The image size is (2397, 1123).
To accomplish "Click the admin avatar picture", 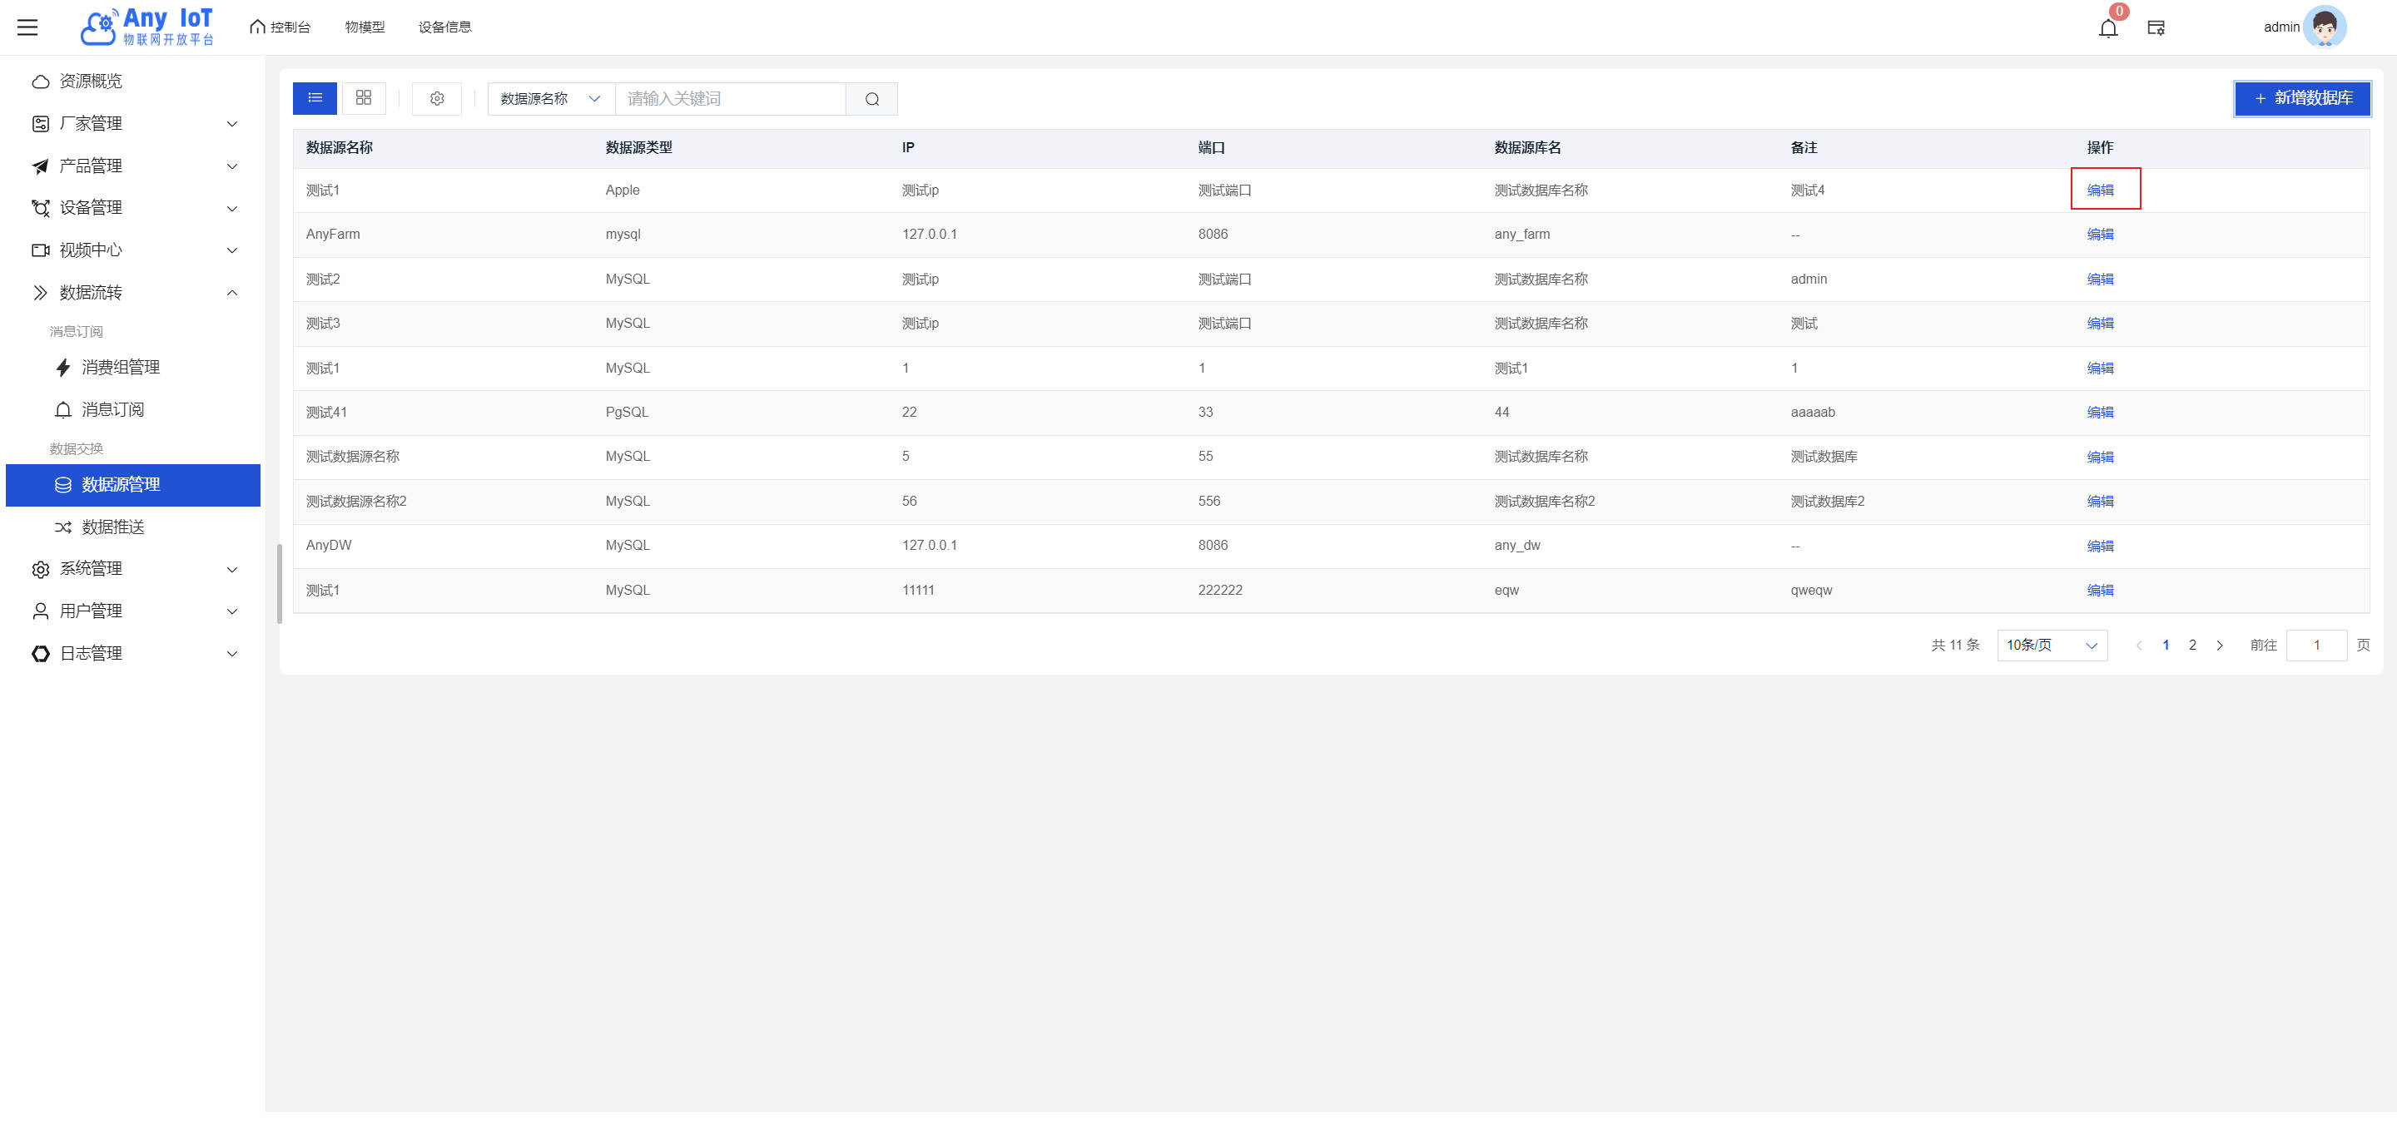I will 2324,27.
